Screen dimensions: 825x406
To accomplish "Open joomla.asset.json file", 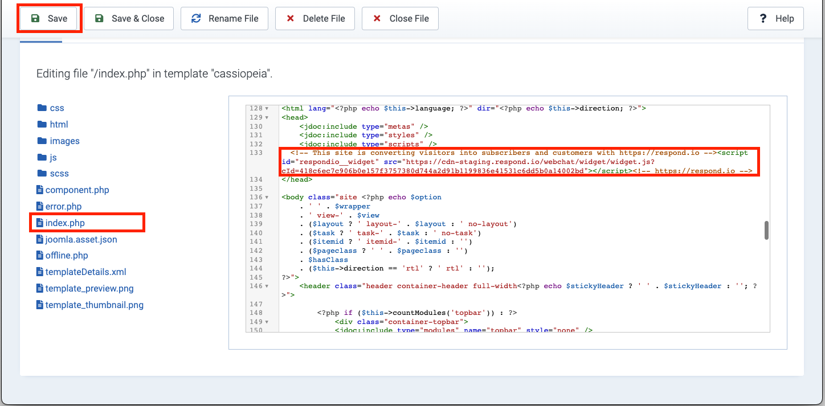I will 76,240.
